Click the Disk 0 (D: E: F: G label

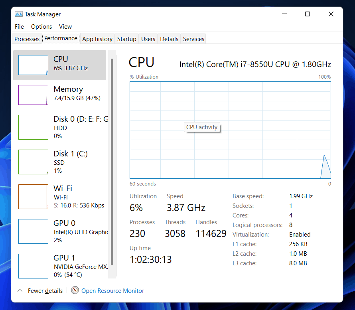pyautogui.click(x=81, y=119)
